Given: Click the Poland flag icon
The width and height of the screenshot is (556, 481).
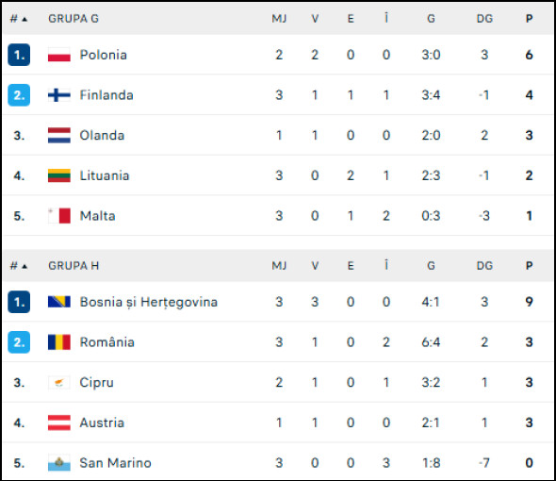Looking at the screenshot, I should coord(59,55).
